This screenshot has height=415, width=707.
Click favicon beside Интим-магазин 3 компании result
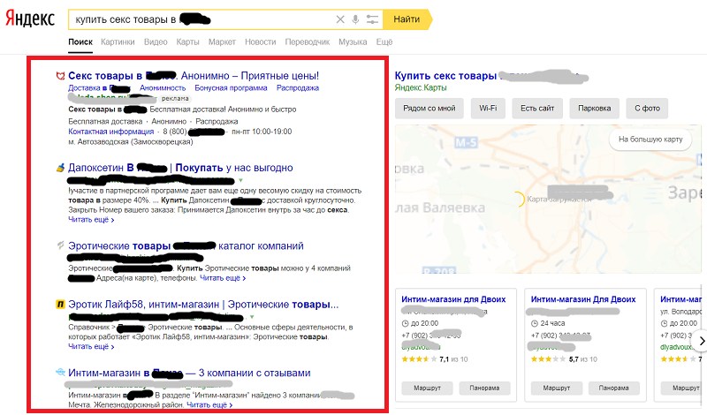(x=60, y=373)
